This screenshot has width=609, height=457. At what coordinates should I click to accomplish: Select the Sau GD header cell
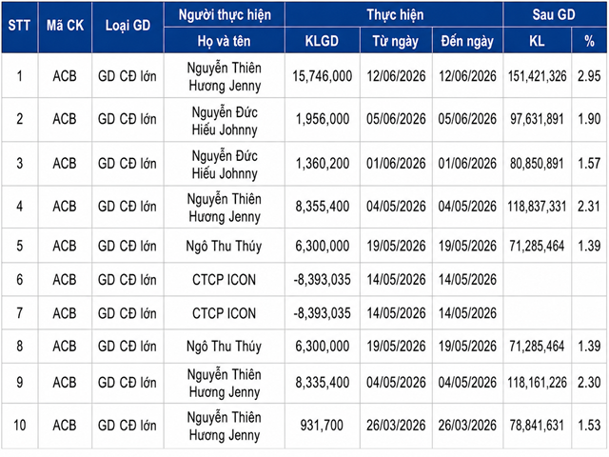point(554,15)
